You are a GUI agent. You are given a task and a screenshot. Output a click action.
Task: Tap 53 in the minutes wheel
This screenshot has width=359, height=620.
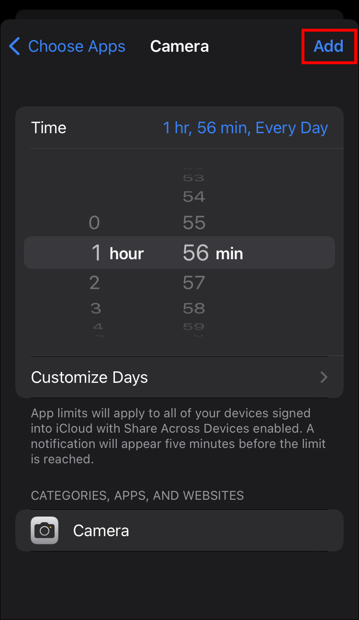pyautogui.click(x=194, y=178)
